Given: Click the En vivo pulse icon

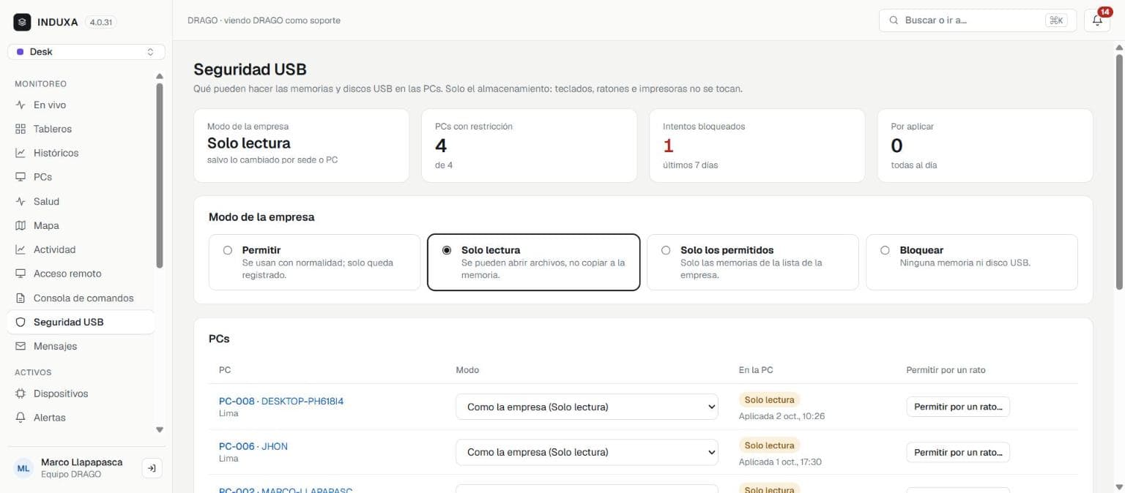Looking at the screenshot, I should [21, 105].
